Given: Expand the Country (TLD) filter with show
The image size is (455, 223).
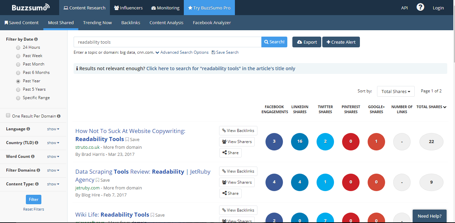Looking at the screenshot, I should point(53,143).
